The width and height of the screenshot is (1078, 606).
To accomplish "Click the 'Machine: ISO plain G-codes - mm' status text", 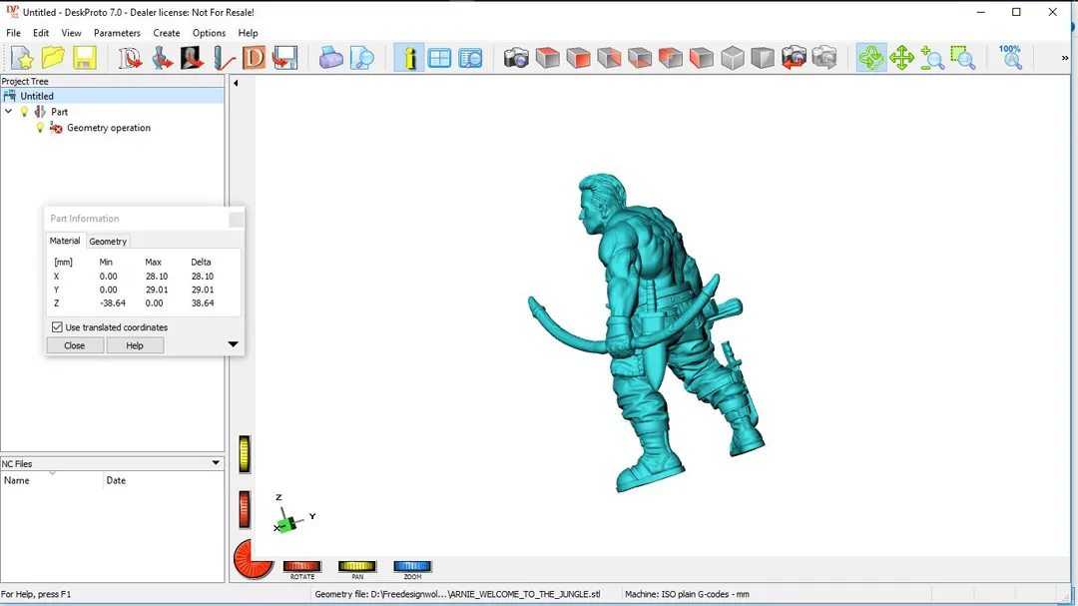I will point(687,594).
